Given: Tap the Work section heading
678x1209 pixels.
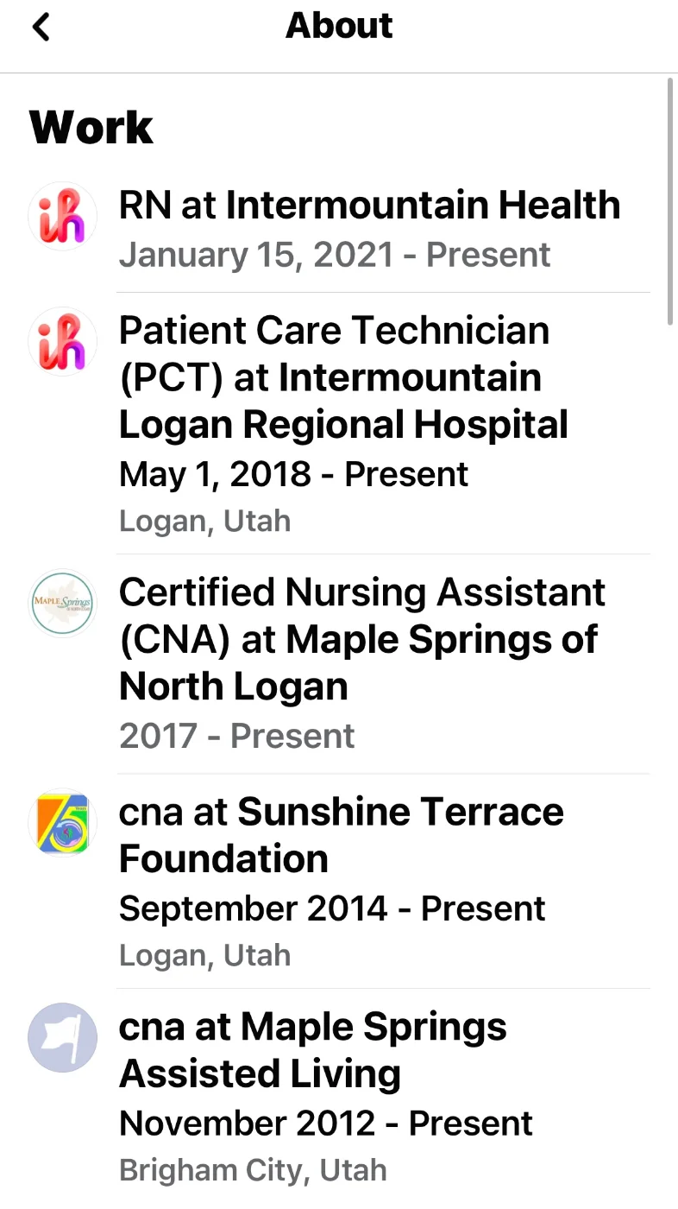Looking at the screenshot, I should [91, 128].
